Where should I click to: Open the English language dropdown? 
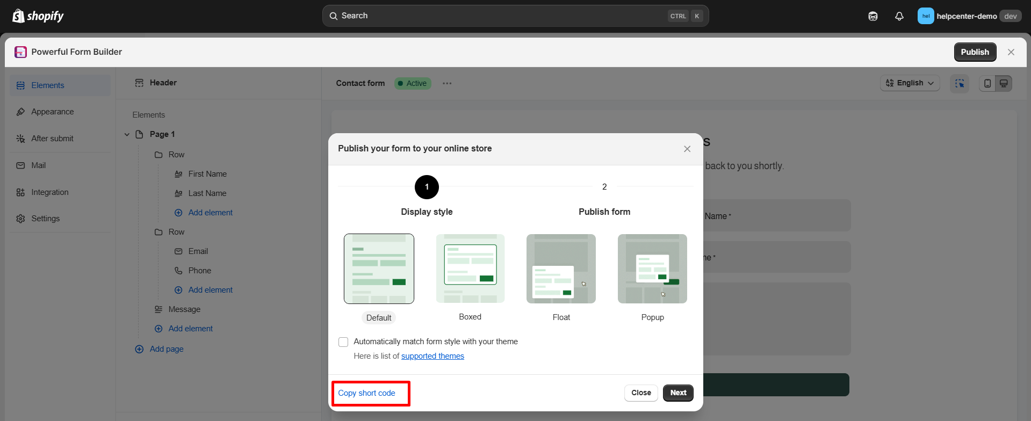tap(910, 83)
